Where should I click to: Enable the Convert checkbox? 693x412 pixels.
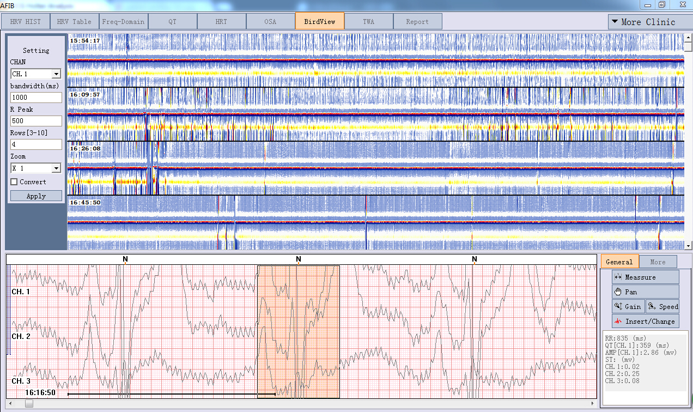click(x=14, y=182)
